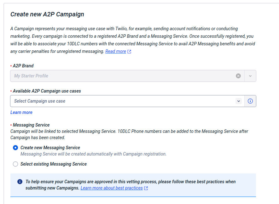The width and height of the screenshot is (279, 204).
Task: Choose the Select existing Messaging Service radio button
Action: [15, 164]
